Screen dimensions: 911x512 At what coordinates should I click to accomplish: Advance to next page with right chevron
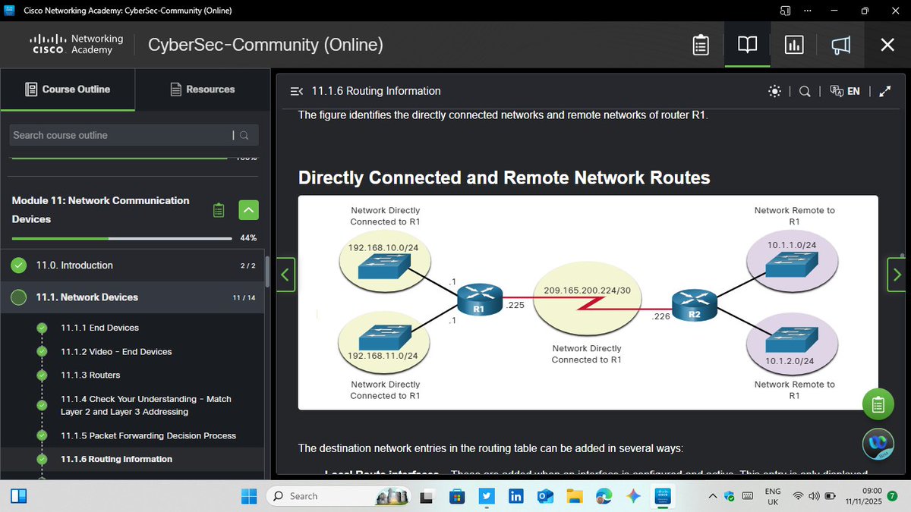[x=897, y=274]
